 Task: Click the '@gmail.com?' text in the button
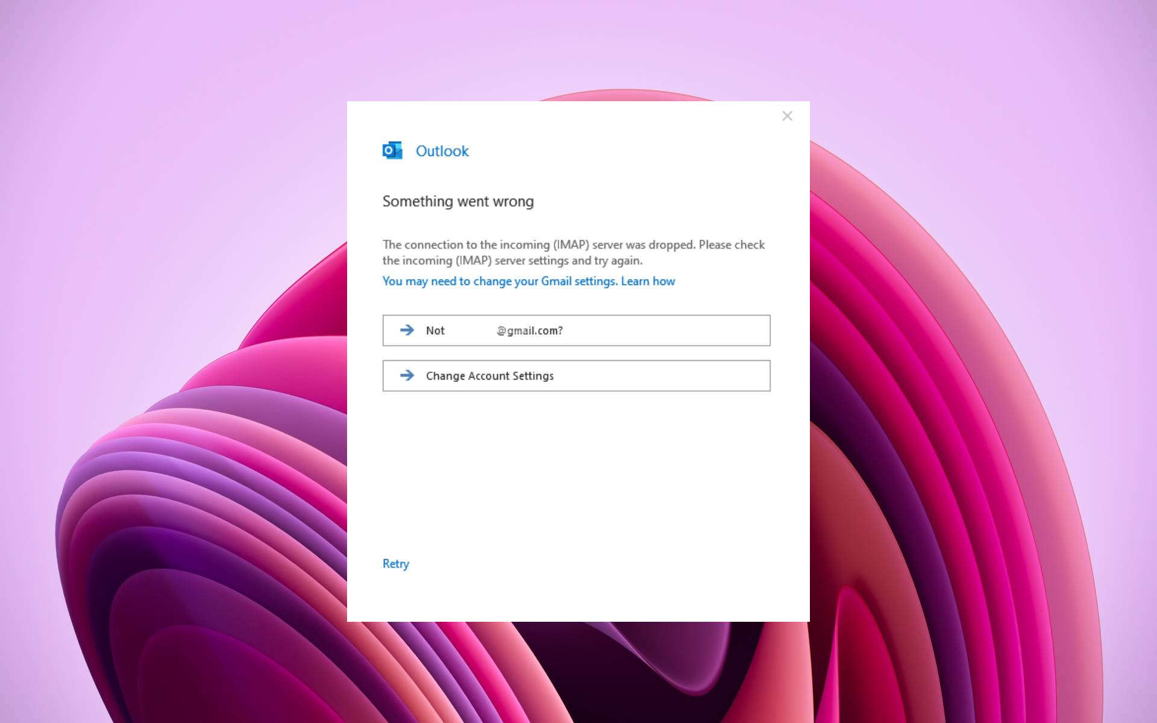point(530,331)
